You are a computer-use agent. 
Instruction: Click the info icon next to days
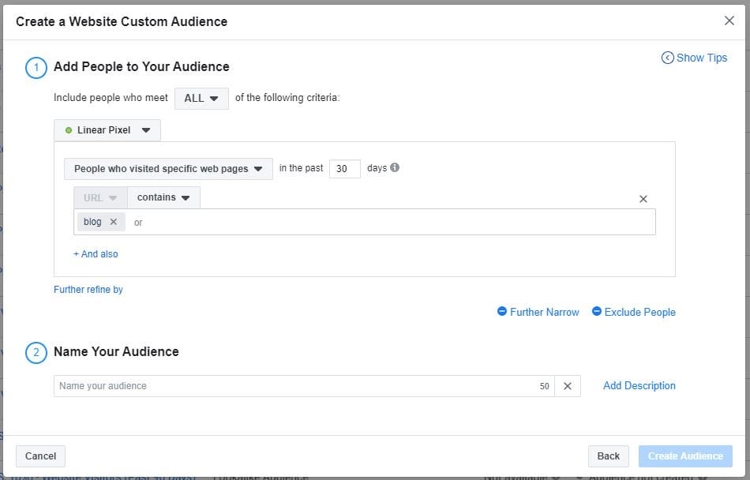click(x=395, y=167)
